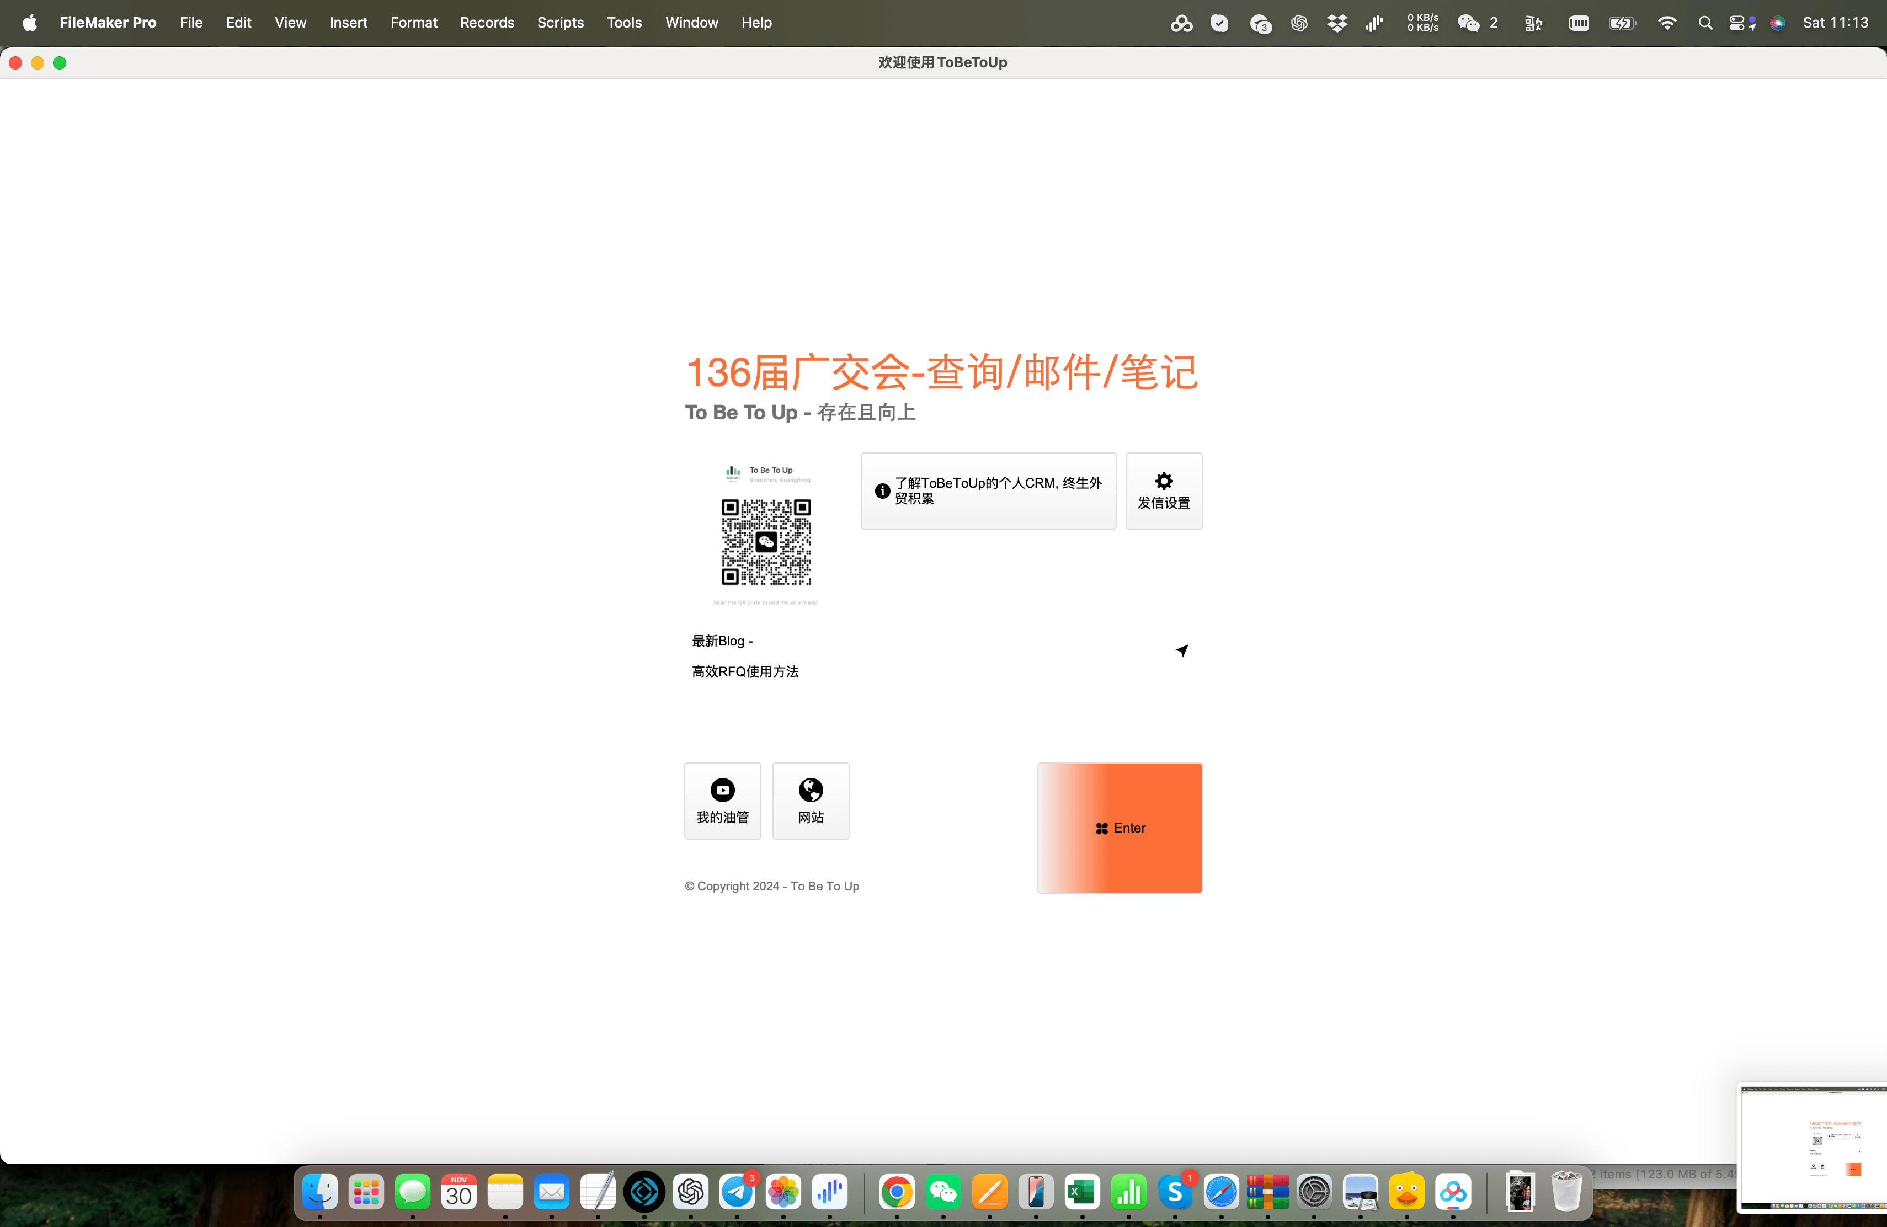Open the Format menu

[x=414, y=22]
